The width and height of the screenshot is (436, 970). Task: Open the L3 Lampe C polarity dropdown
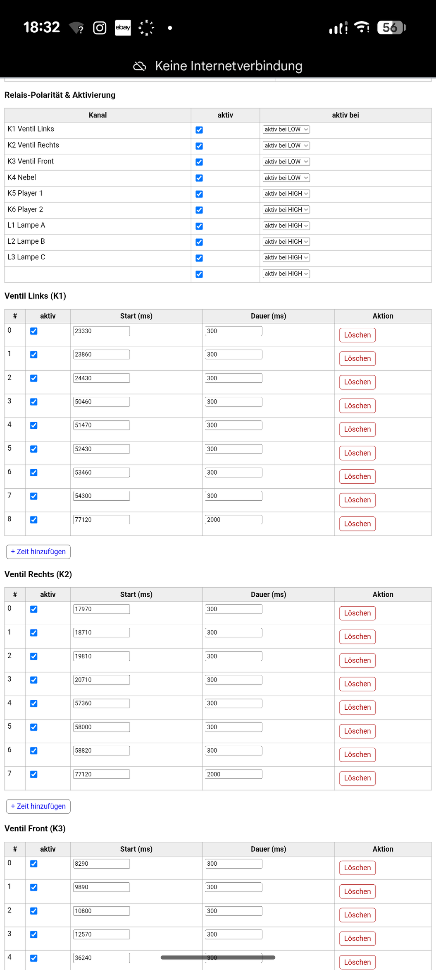click(x=286, y=257)
